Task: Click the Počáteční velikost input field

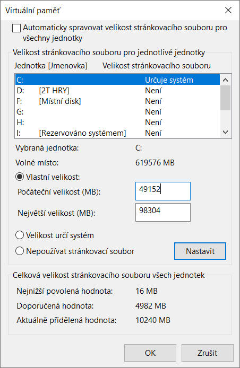Action: 163,191
